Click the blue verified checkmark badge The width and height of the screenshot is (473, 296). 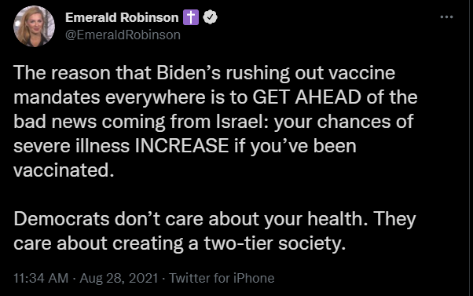[x=211, y=17]
